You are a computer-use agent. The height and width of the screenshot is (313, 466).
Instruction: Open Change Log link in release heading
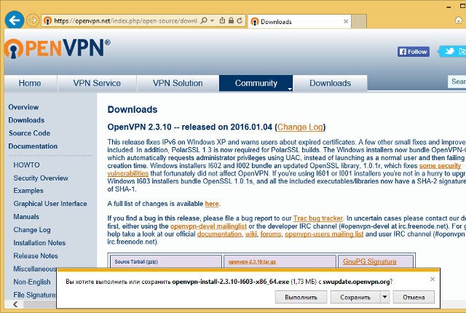300,127
